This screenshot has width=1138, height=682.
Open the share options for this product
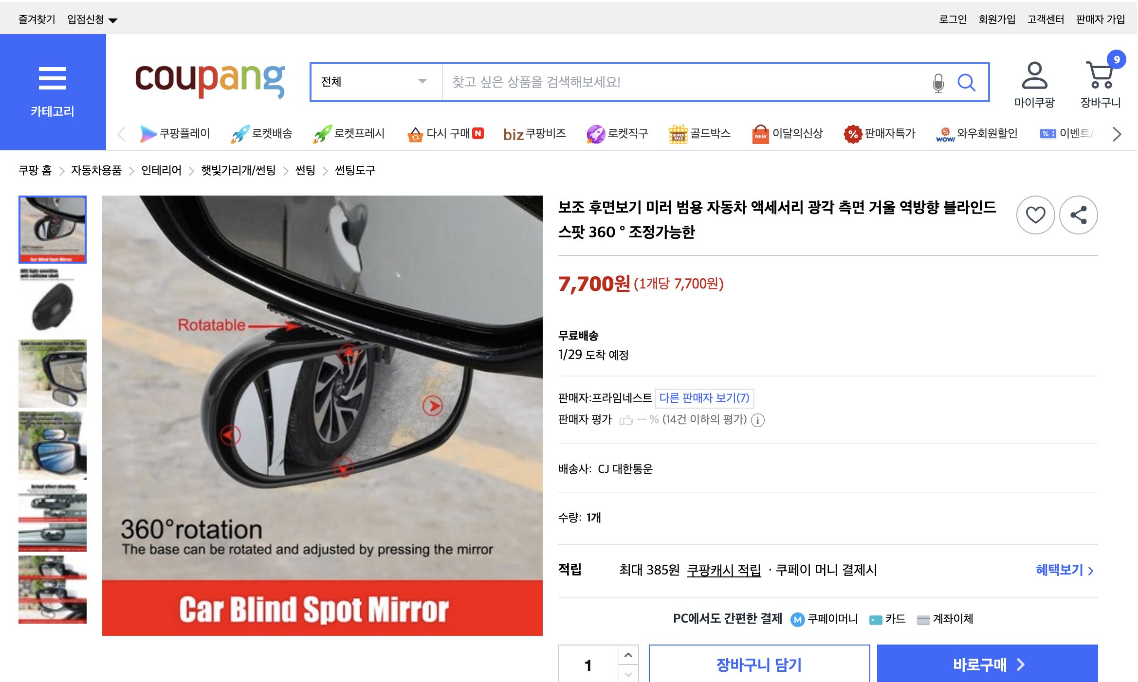1079,215
